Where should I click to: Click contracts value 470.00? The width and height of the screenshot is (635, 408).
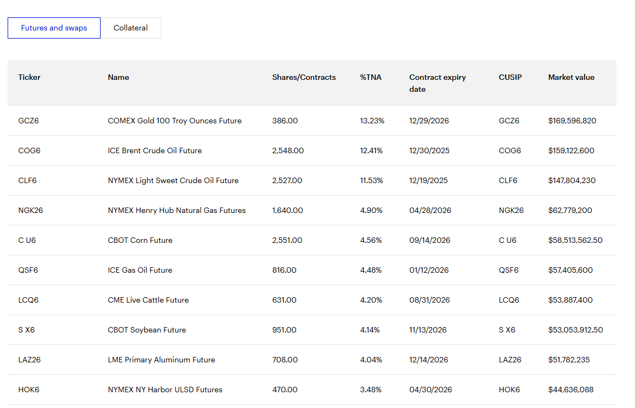pyautogui.click(x=285, y=390)
